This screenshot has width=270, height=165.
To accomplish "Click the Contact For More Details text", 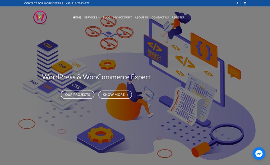I will (x=43, y=3).
